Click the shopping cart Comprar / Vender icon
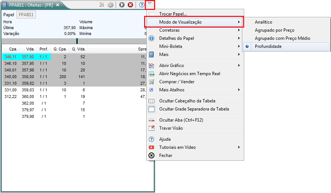The height and width of the screenshot is (193, 331). pyautogui.click(x=151, y=82)
